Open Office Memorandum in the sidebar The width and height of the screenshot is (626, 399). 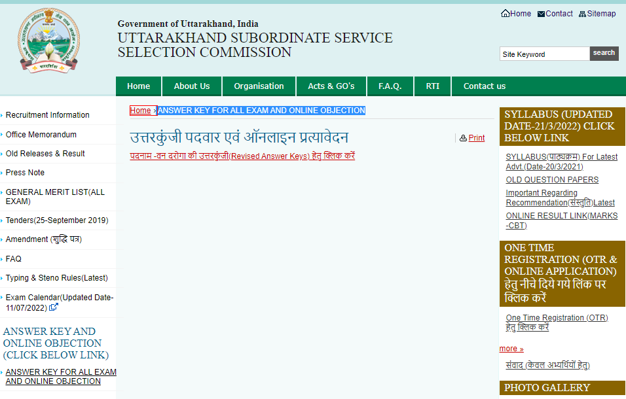tap(41, 135)
